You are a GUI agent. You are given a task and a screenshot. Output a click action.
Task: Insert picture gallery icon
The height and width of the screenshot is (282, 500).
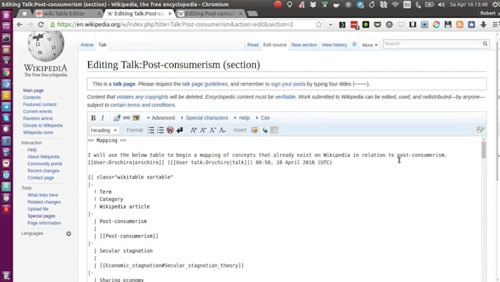[254, 130]
